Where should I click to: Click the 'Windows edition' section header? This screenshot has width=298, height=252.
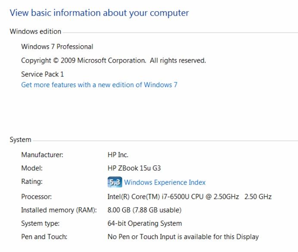coord(36,31)
